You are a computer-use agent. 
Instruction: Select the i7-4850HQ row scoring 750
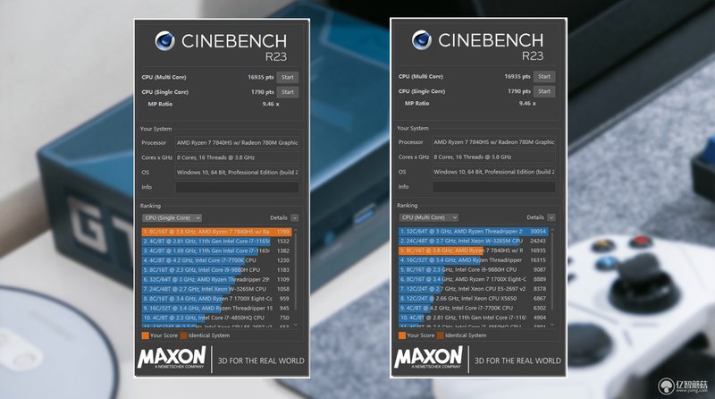point(216,318)
